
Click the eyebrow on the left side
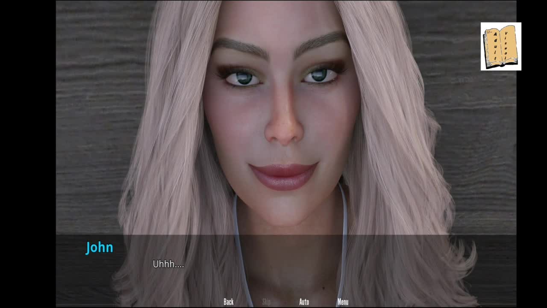240,47
